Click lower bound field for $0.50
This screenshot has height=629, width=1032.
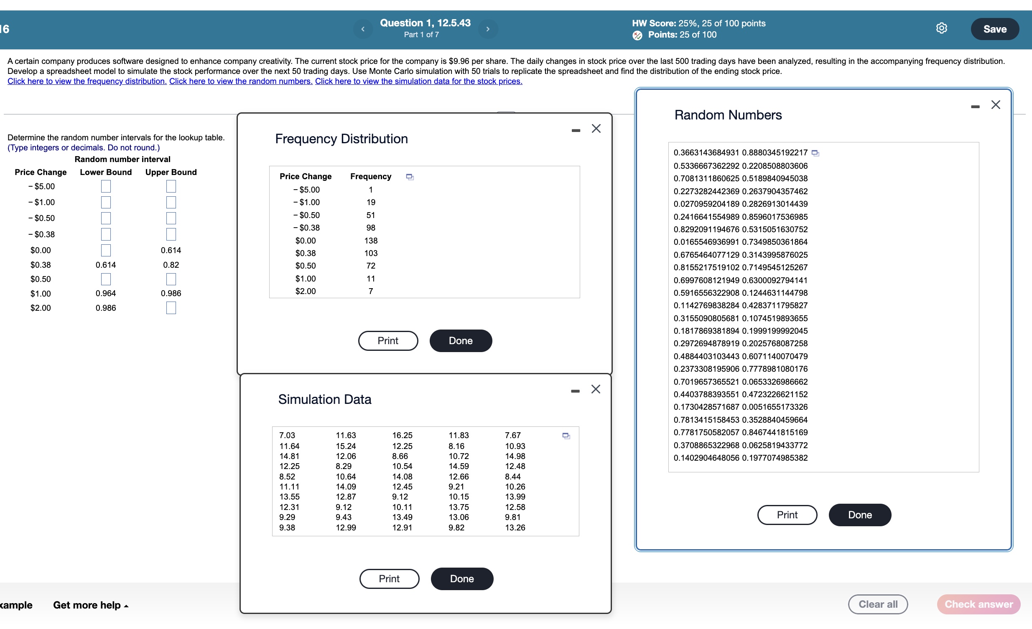[x=106, y=279]
